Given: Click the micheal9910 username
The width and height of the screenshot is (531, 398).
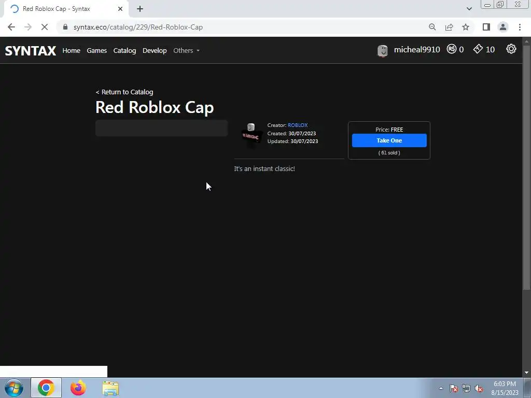Looking at the screenshot, I should 417,49.
